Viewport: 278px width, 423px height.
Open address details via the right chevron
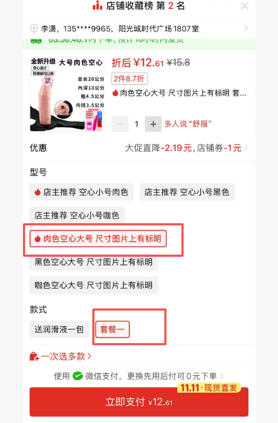245,28
